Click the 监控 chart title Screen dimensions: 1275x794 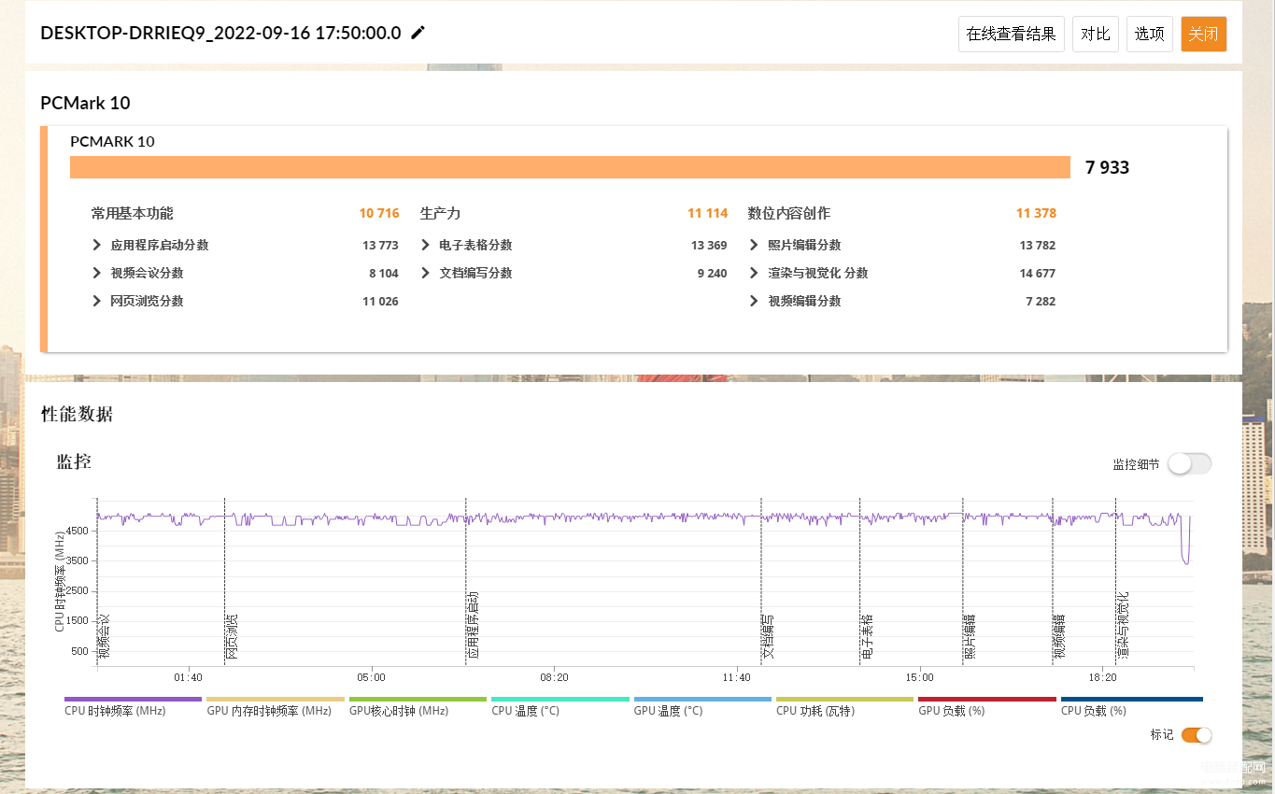point(74,461)
